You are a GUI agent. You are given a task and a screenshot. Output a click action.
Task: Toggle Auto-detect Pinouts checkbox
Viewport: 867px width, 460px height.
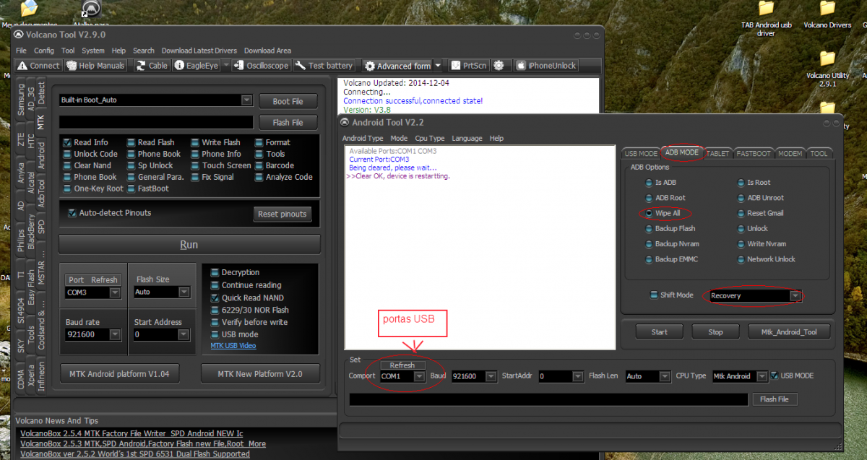[x=72, y=213]
